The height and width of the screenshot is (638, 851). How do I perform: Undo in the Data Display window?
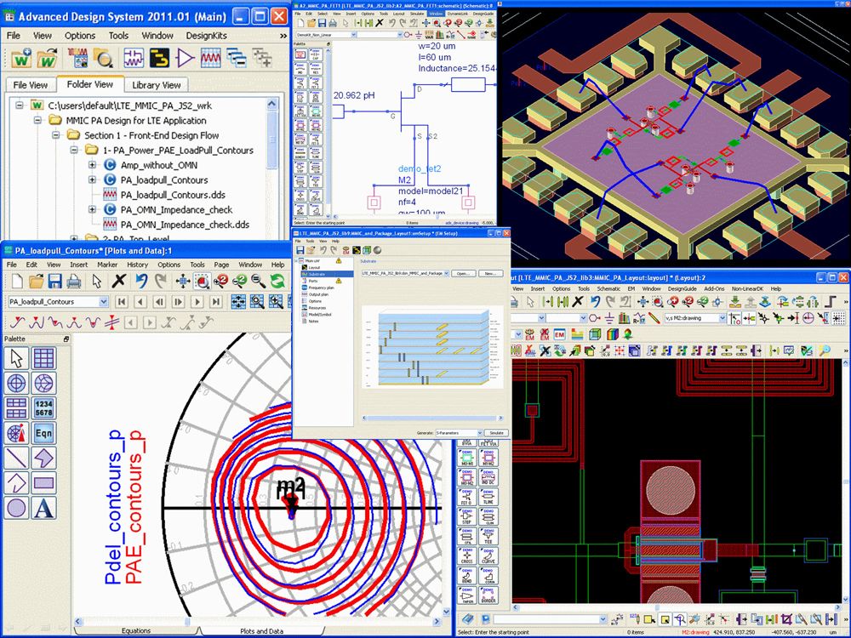pyautogui.click(x=141, y=281)
